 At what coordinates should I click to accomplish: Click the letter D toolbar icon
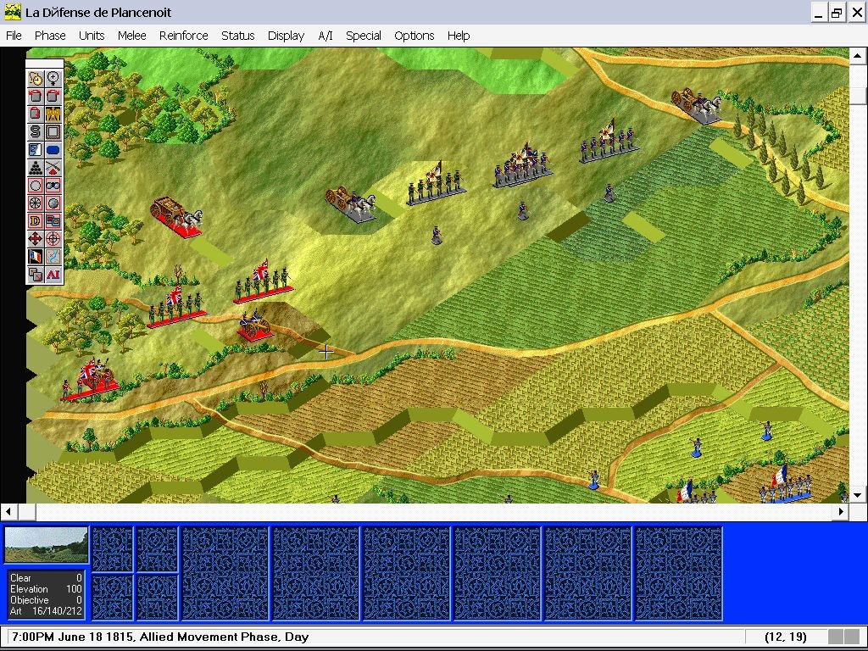36,221
